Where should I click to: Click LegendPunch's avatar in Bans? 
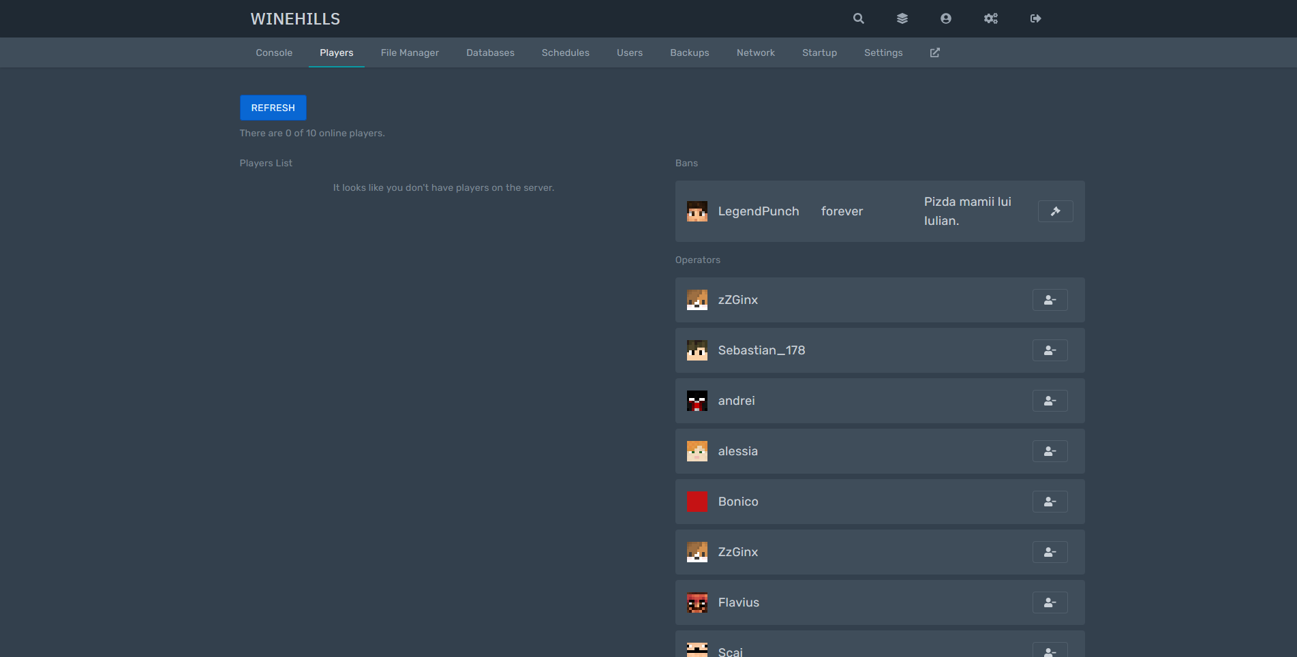point(697,211)
